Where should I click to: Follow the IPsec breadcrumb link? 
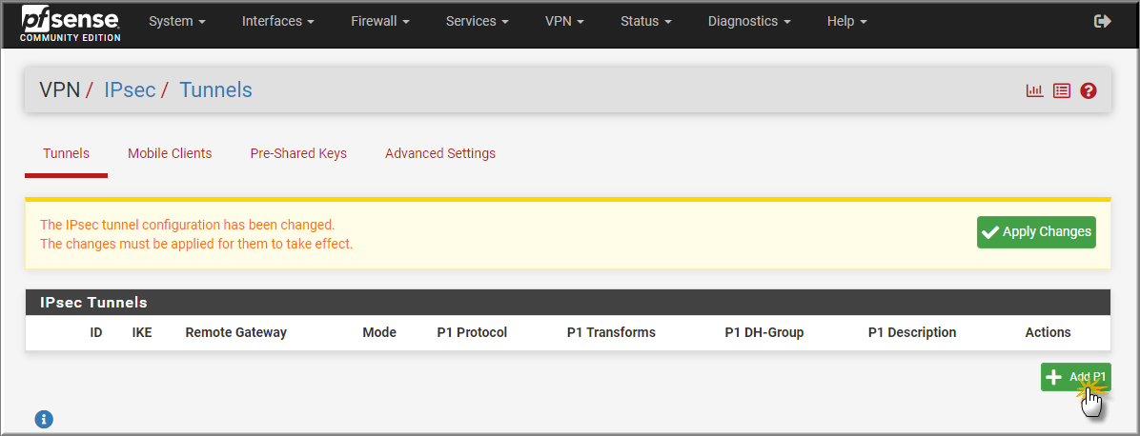pos(130,90)
